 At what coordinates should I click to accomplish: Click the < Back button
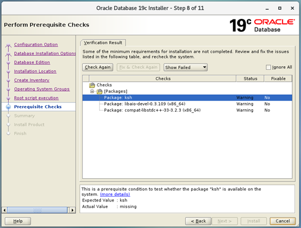pos(198,221)
